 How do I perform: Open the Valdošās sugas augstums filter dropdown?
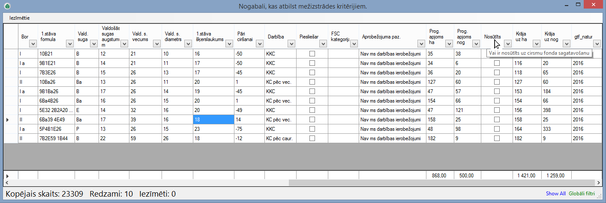[124, 44]
